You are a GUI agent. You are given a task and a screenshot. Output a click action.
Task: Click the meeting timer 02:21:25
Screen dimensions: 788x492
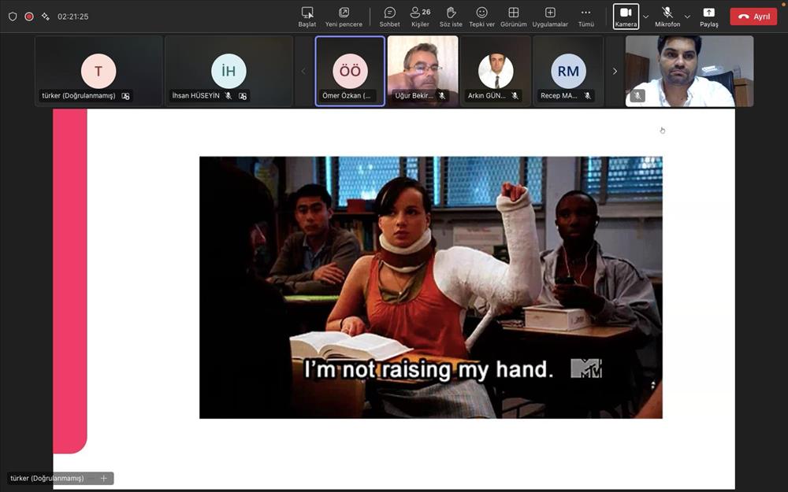[72, 17]
